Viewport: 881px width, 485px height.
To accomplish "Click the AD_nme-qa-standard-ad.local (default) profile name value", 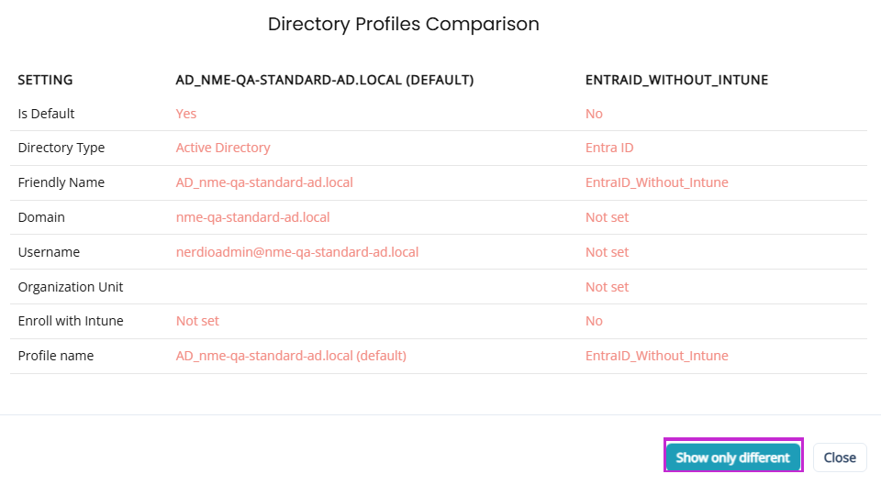I will click(x=291, y=356).
